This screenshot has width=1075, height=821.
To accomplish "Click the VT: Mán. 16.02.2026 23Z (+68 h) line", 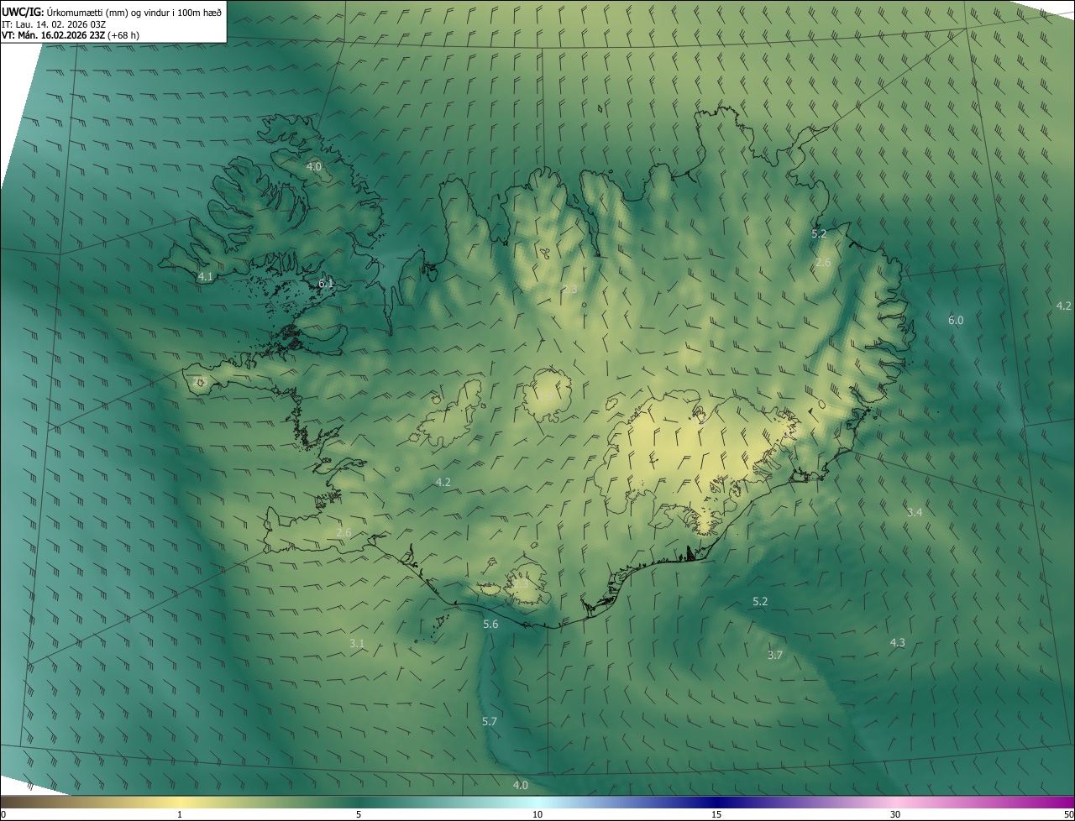I will coord(71,35).
